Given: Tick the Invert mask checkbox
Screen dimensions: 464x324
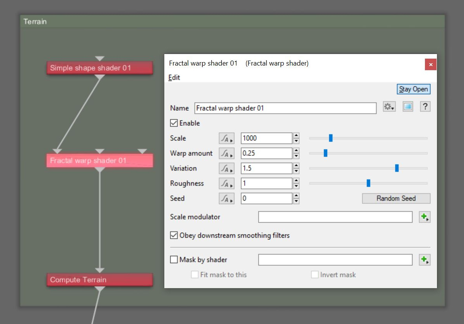Looking at the screenshot, I should pyautogui.click(x=315, y=275).
